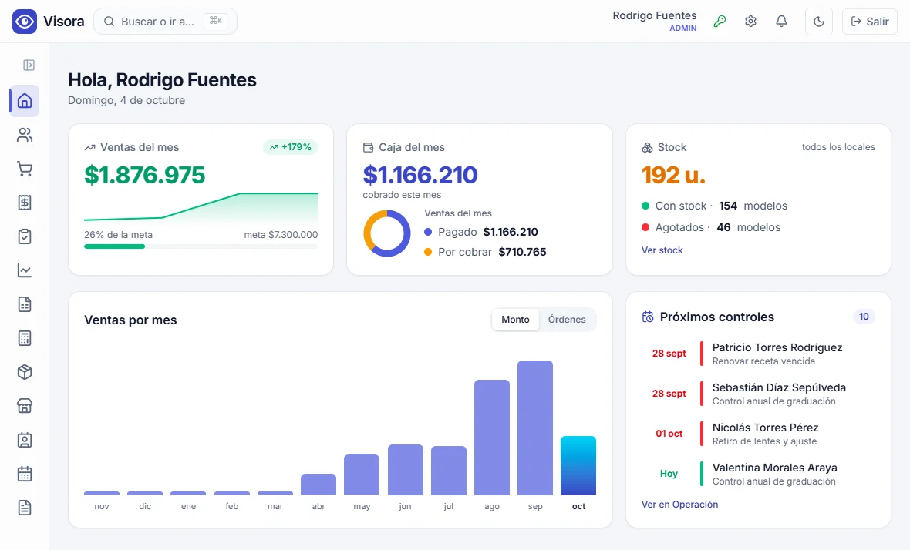Open the spreadsheet file sidebar icon
Screen dimensions: 910x550
point(25,304)
